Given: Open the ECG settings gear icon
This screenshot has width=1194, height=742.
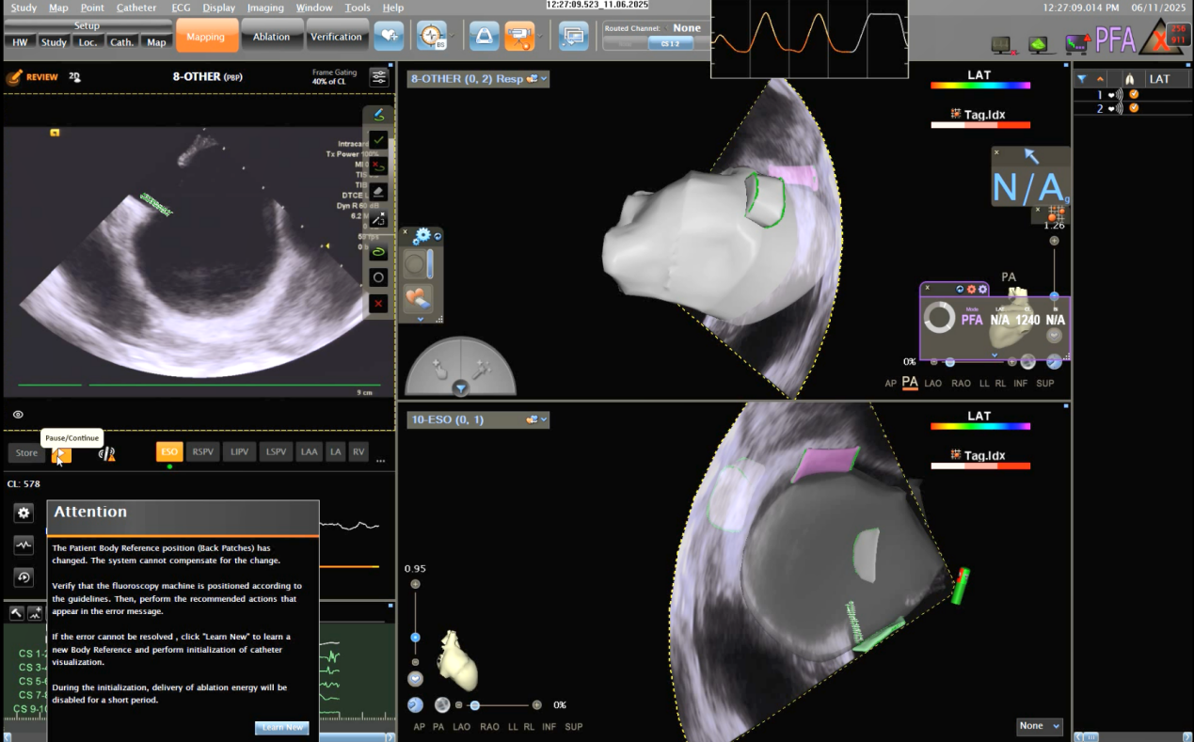Looking at the screenshot, I should pos(24,513).
